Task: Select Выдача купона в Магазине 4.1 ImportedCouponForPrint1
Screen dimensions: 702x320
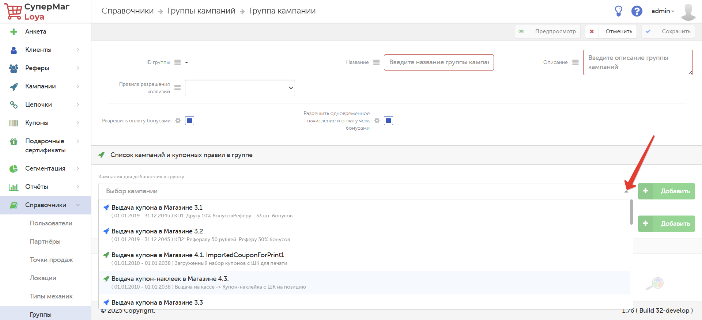Action: pyautogui.click(x=364, y=259)
